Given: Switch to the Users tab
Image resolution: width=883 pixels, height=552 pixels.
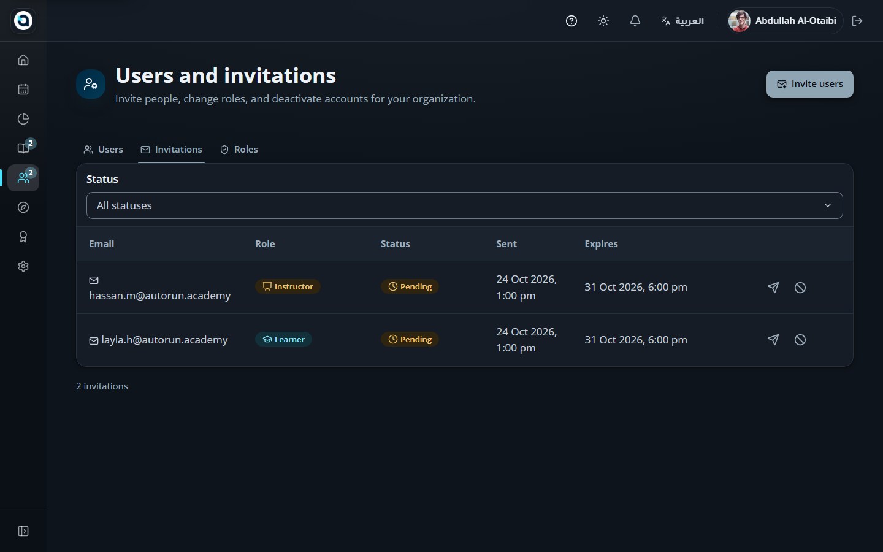Looking at the screenshot, I should pos(104,150).
